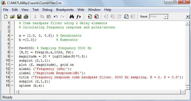Screen dimensions: 191x101
Task: Open the Breakpoints menu
Action: (x=65, y=10)
